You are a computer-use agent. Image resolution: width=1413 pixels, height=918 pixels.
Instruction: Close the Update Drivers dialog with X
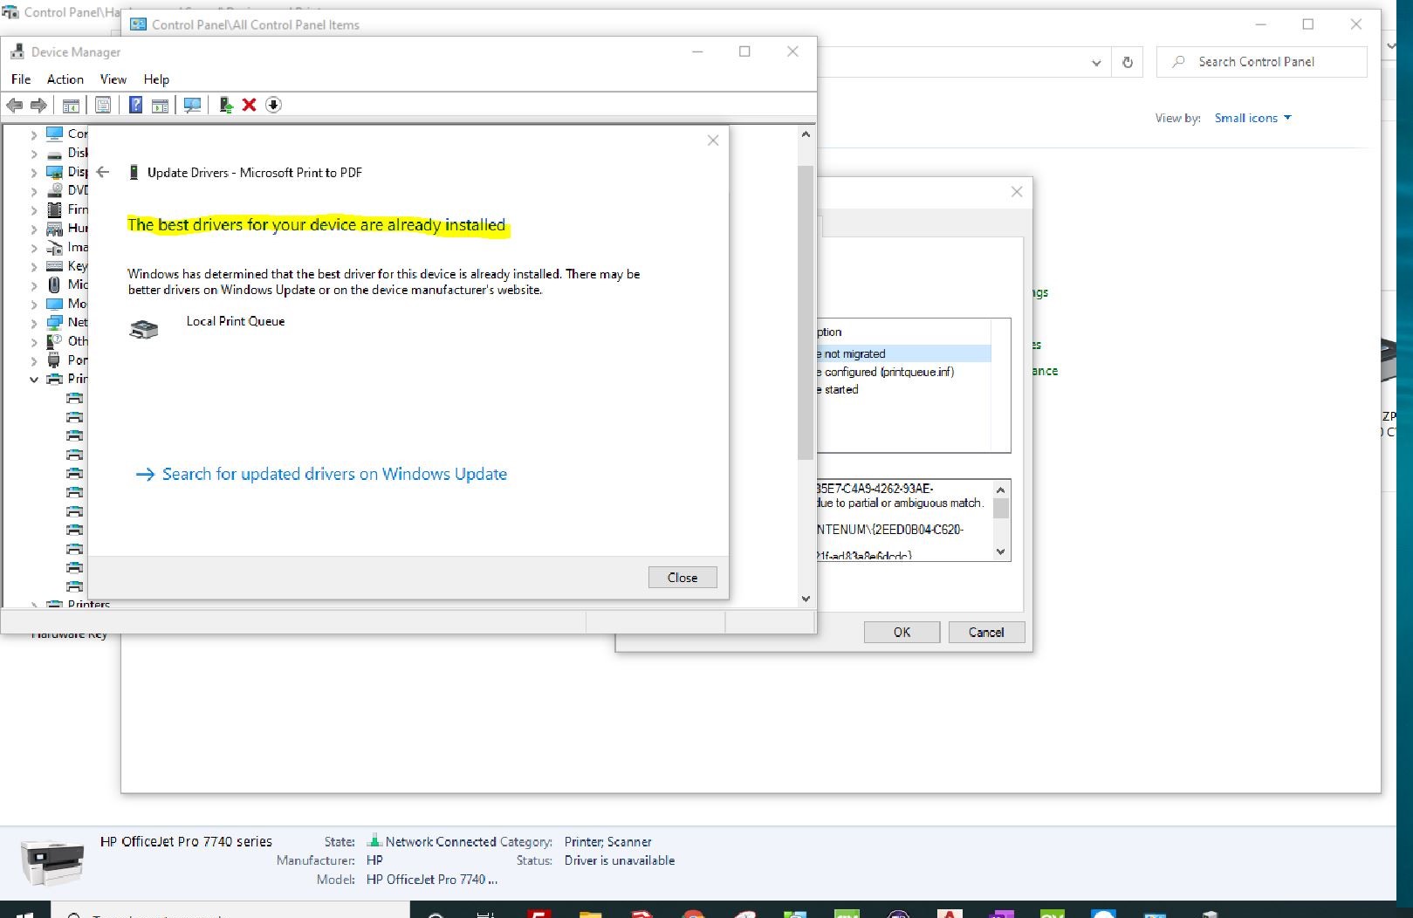coord(713,140)
